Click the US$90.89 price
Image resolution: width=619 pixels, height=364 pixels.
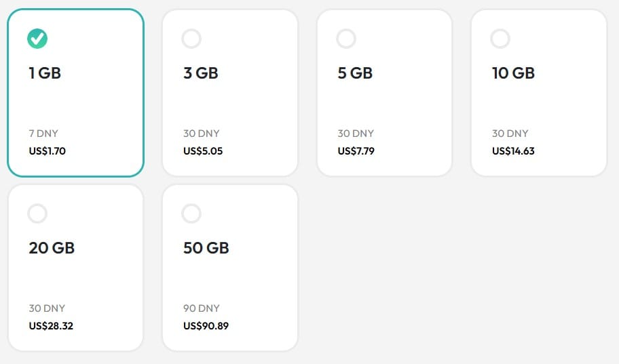(206, 326)
